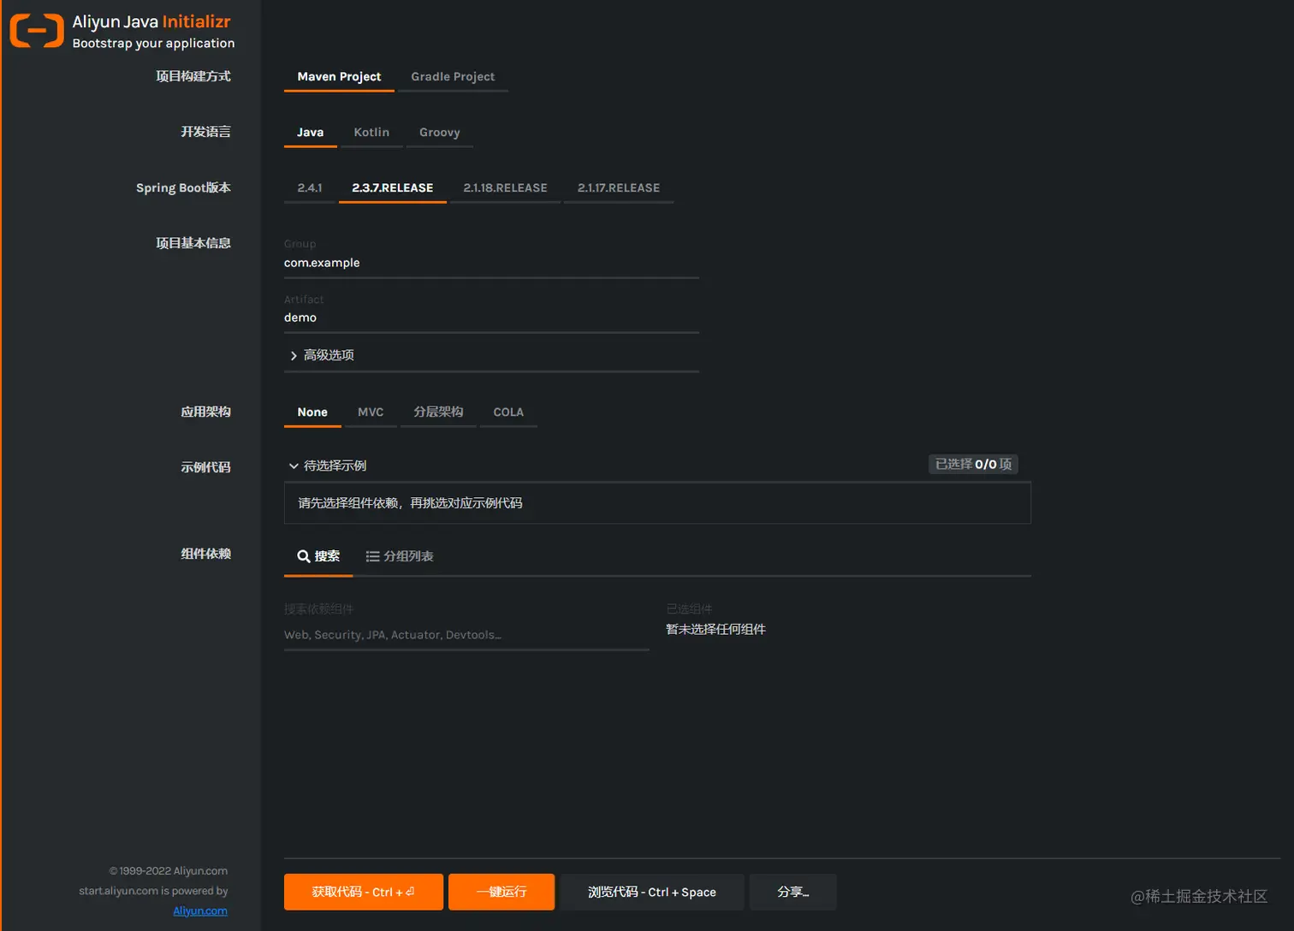Click the 一键运行 button
The width and height of the screenshot is (1294, 931).
[502, 892]
